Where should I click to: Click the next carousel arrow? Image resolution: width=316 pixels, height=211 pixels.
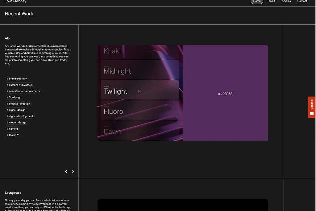[x=73, y=171]
